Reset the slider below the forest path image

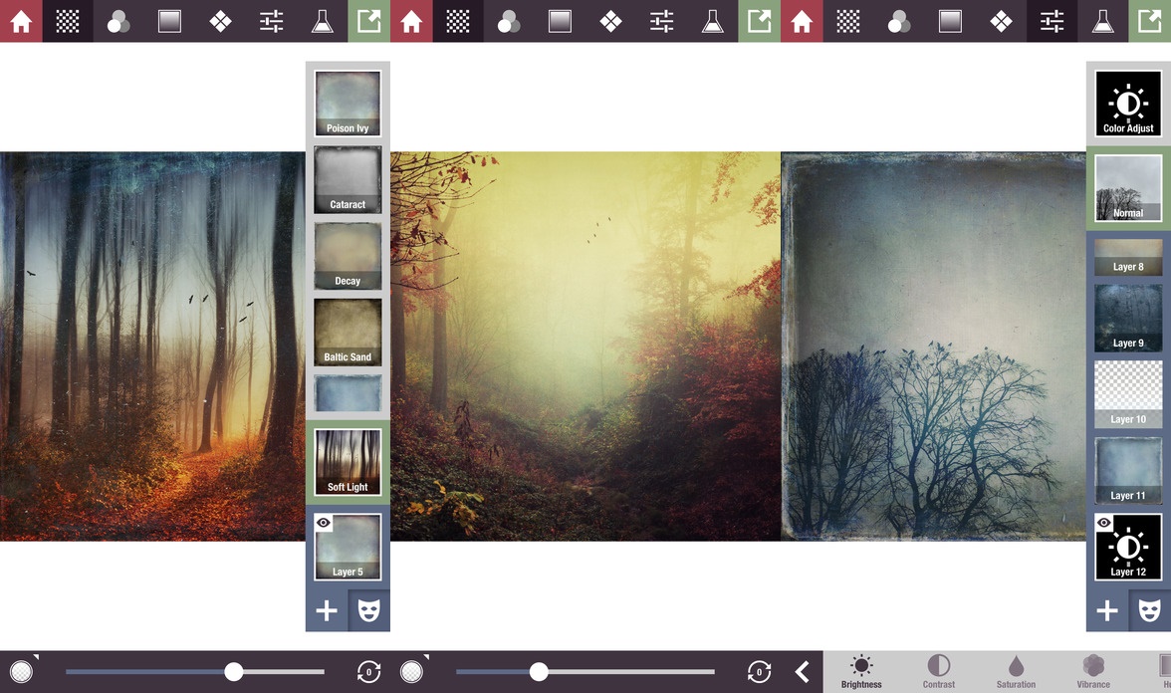(x=368, y=671)
